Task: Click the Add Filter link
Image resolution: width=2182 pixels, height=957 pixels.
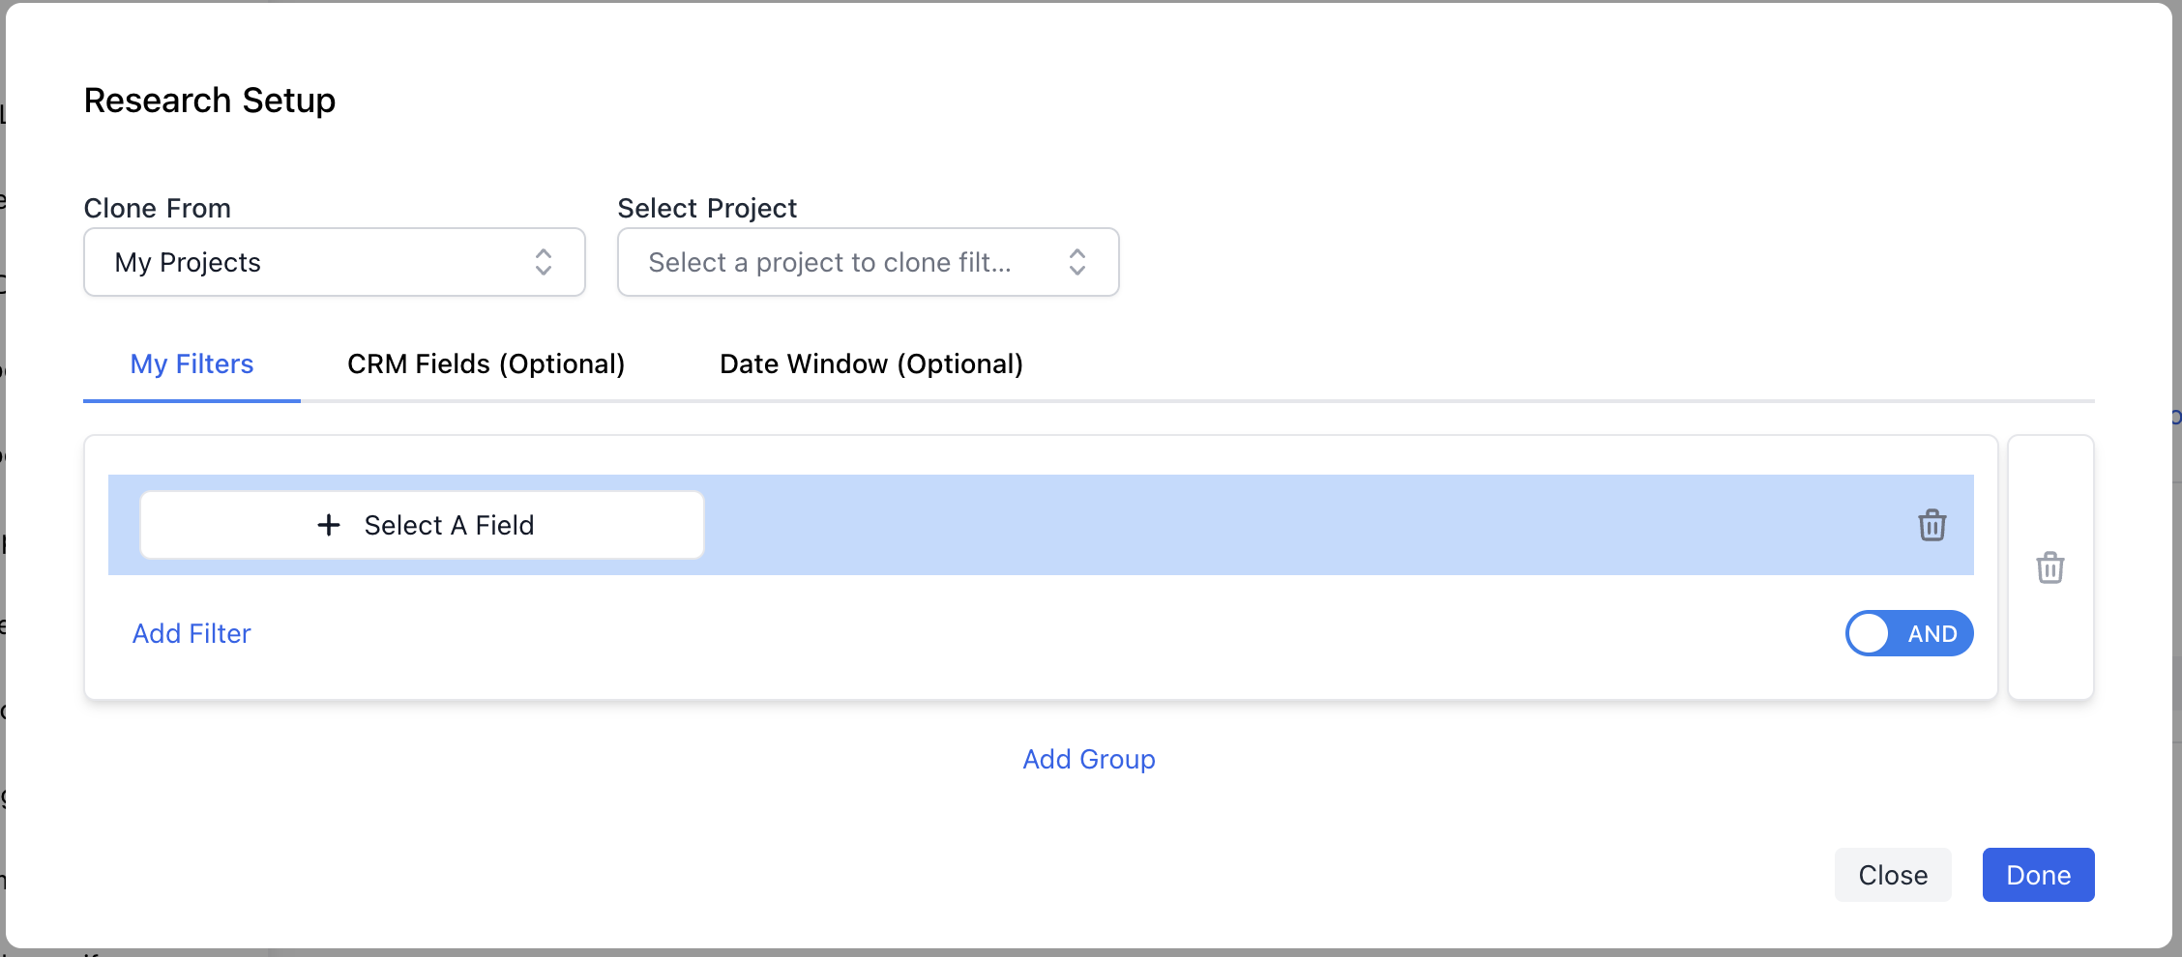Action: tap(191, 633)
